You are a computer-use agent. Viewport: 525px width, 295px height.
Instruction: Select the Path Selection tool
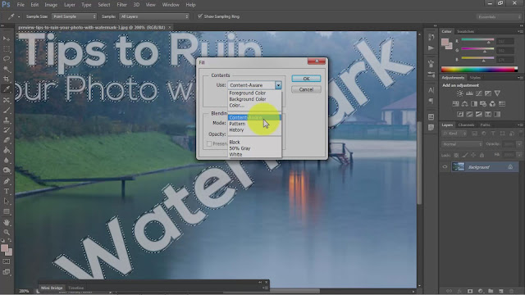(7, 201)
